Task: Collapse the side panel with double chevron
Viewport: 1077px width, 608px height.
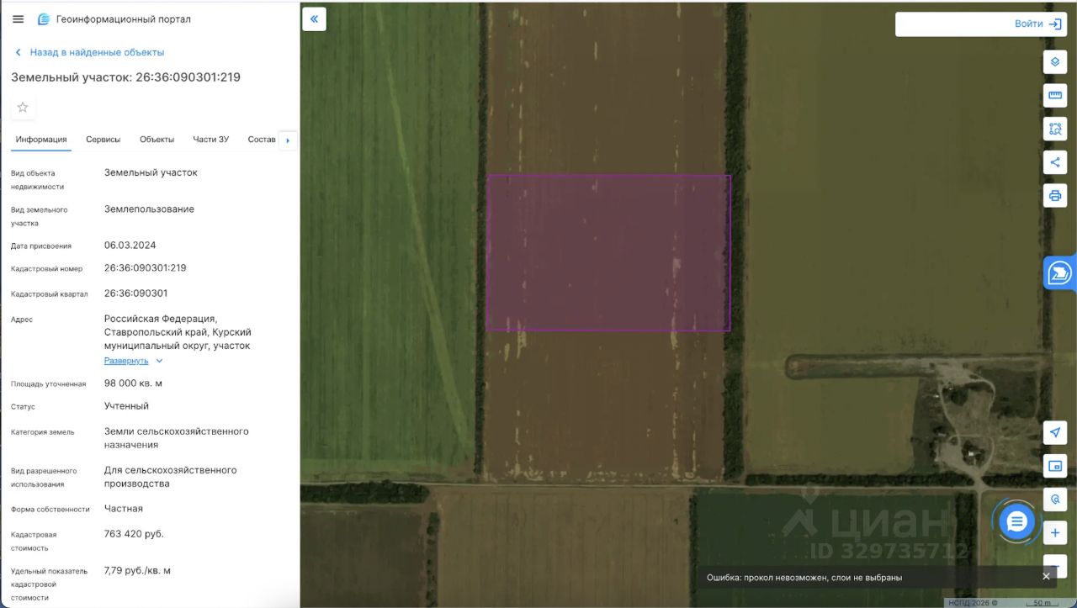Action: click(x=314, y=19)
